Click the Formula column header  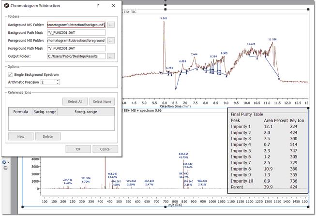pyautogui.click(x=20, y=112)
